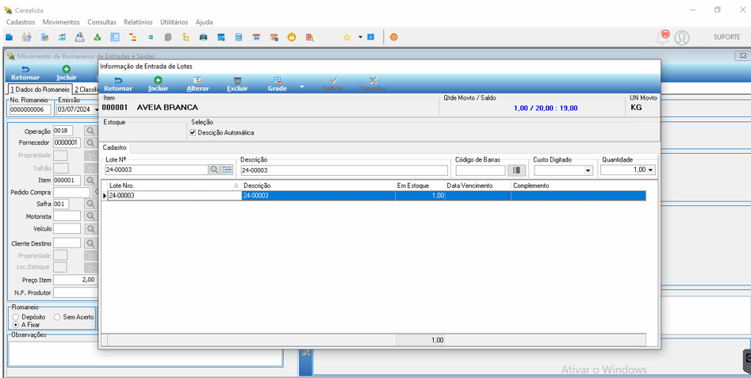The width and height of the screenshot is (751, 378).
Task: Click the yellow star favorites icon
Action: pos(347,36)
